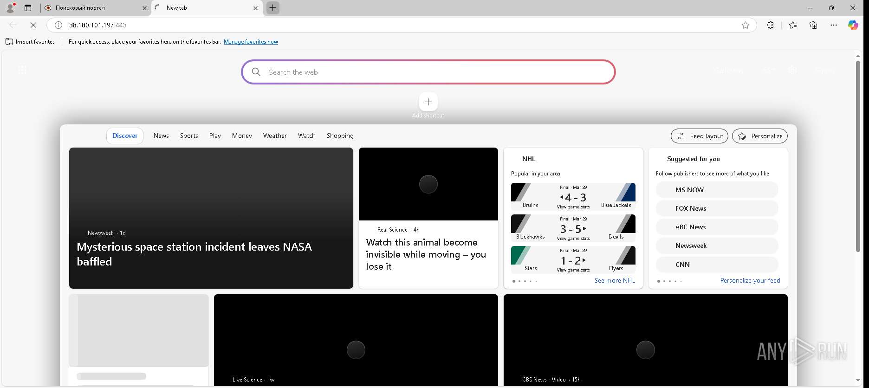Viewport: 869px width, 388px height.
Task: Follow the FOX News publisher
Action: pyautogui.click(x=717, y=208)
